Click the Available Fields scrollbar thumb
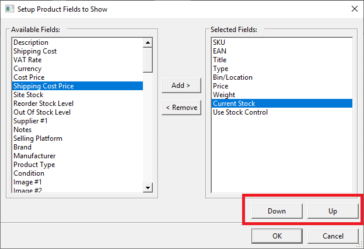 [148, 60]
